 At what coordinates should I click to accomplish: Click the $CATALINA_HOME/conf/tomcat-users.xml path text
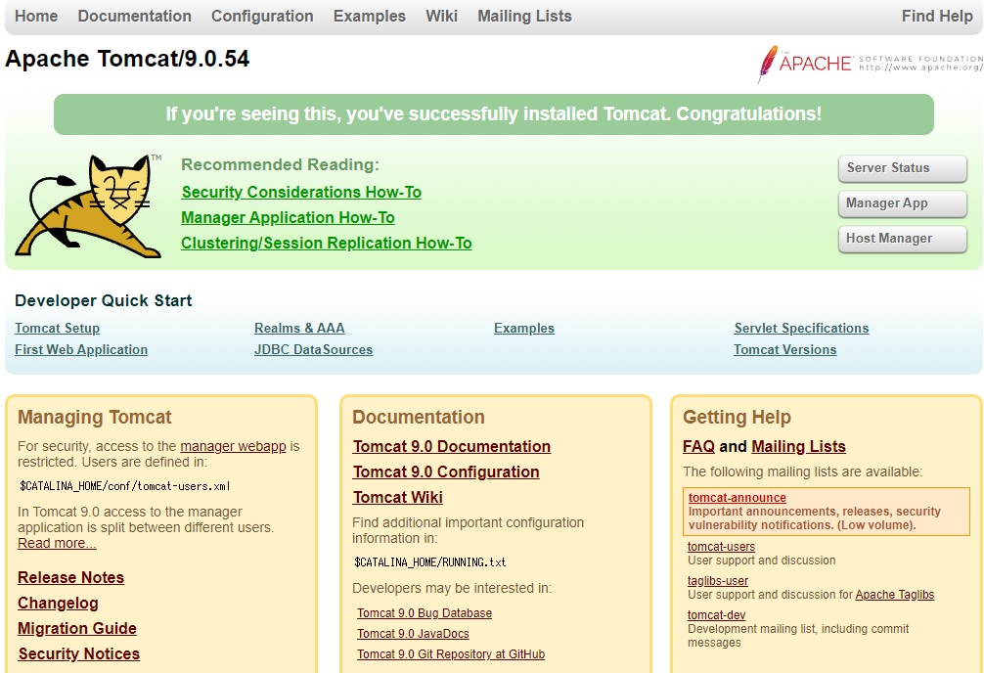tap(125, 486)
